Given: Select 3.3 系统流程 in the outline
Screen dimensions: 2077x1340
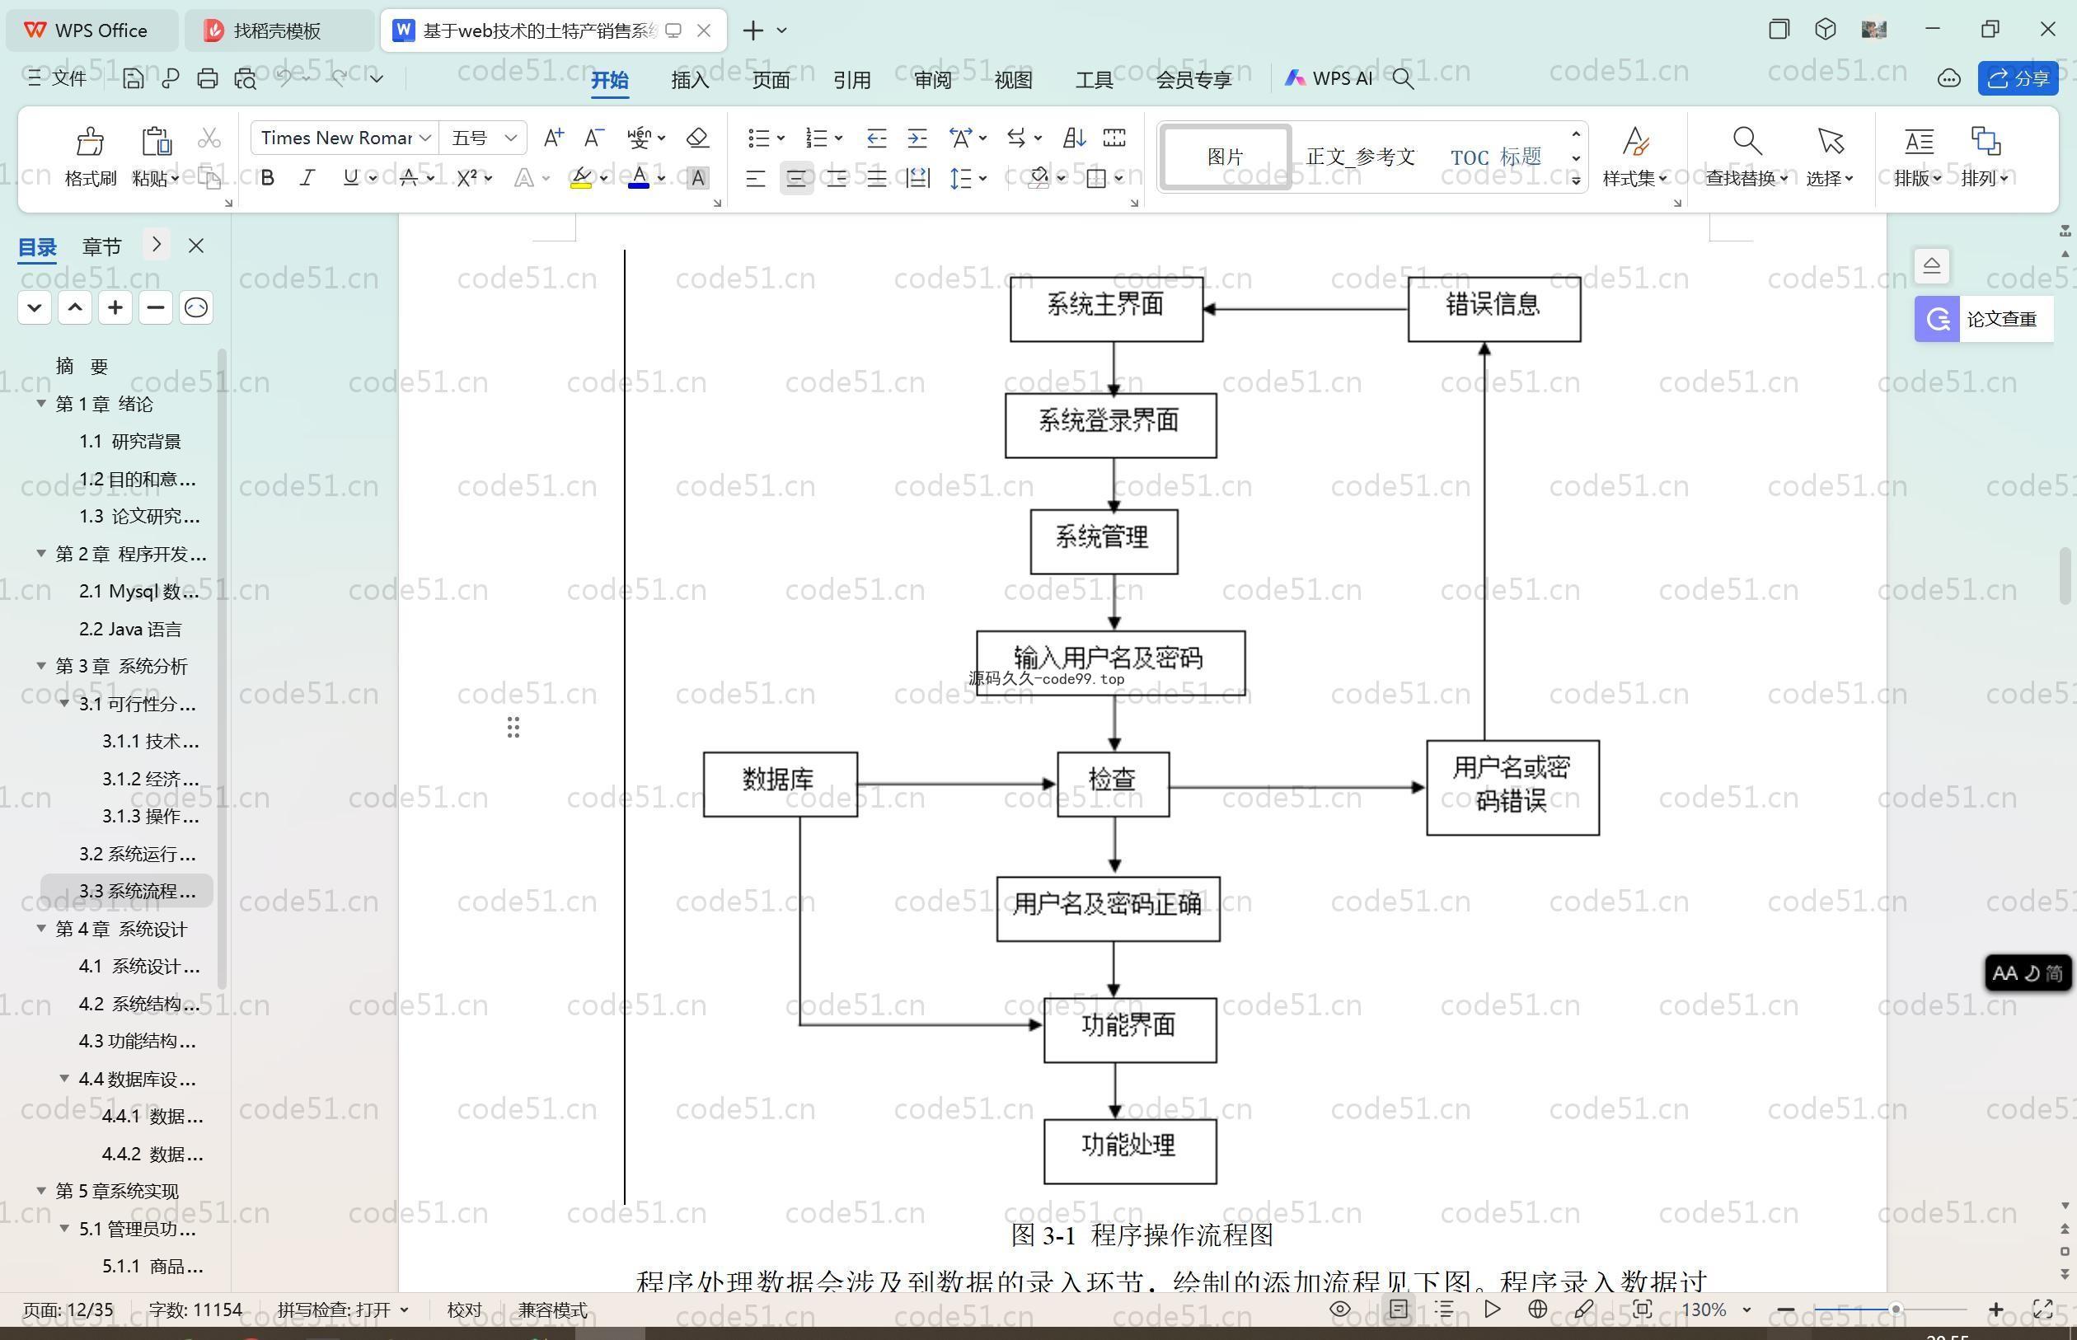Looking at the screenshot, I should pos(127,891).
